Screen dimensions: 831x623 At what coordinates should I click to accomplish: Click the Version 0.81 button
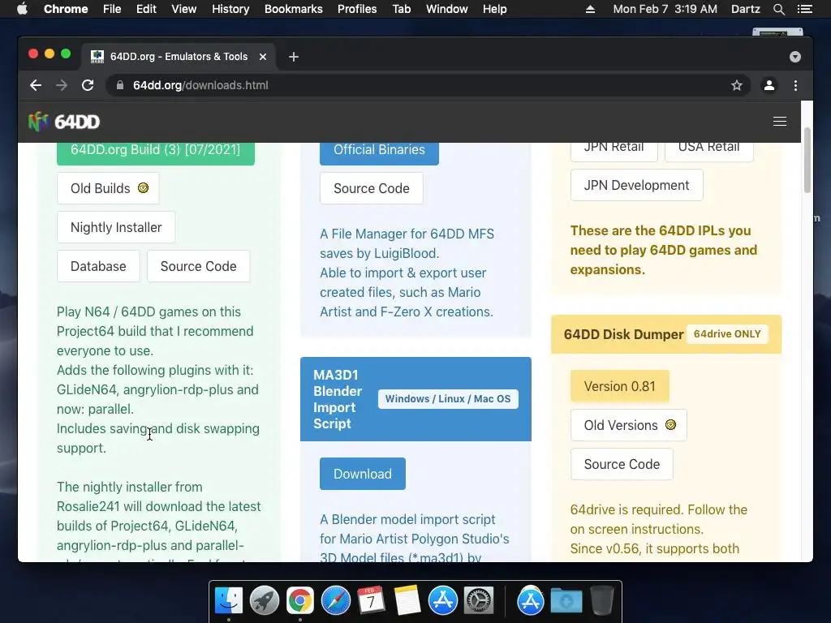(x=619, y=387)
